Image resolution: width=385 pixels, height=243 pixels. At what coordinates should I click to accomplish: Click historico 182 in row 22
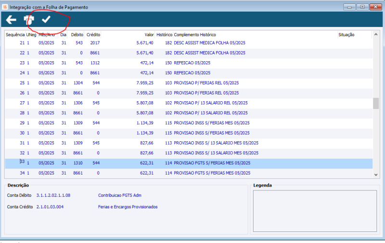[168, 53]
